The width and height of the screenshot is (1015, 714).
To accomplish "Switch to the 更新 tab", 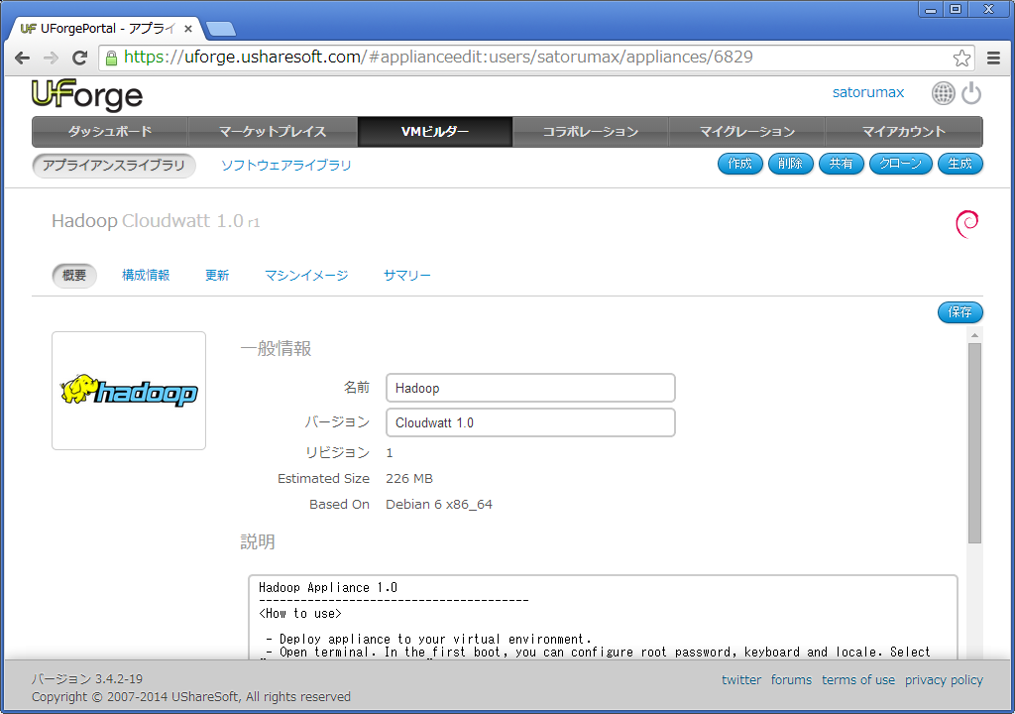I will tap(217, 276).
